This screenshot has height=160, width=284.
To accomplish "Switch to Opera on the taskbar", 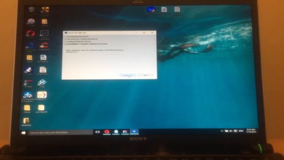I will 106,132.
